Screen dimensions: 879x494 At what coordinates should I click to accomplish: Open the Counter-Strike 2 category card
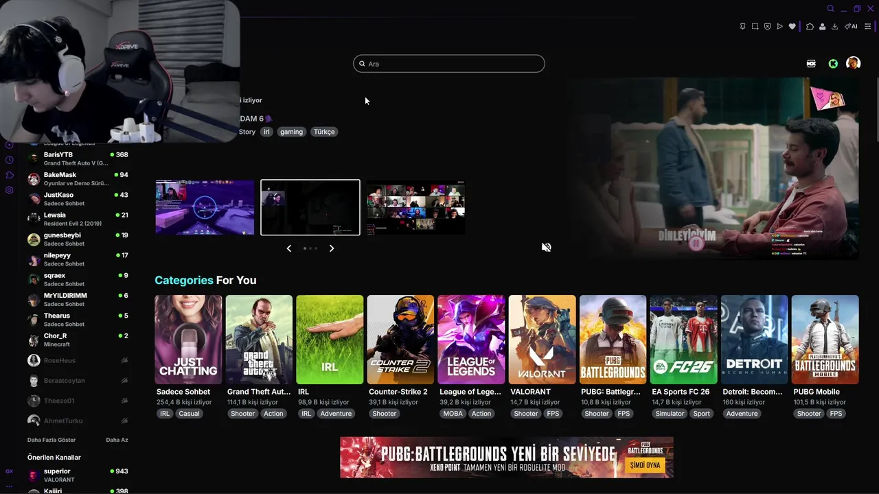400,340
